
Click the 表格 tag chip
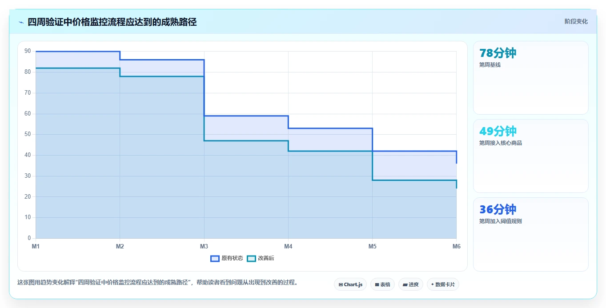[x=382, y=284]
